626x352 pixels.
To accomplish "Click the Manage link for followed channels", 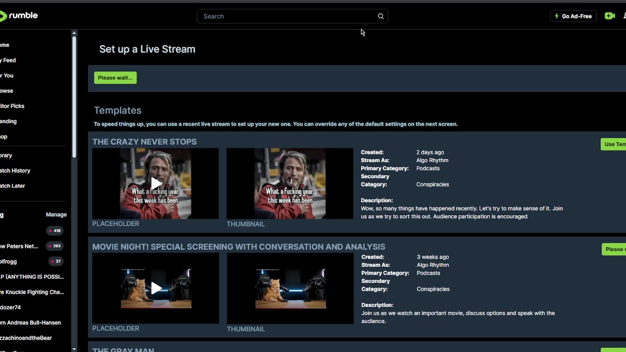I will (56, 215).
